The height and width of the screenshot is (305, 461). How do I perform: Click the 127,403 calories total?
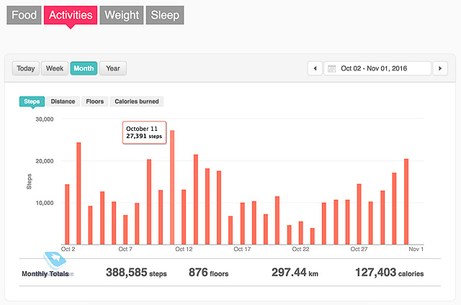pos(390,273)
